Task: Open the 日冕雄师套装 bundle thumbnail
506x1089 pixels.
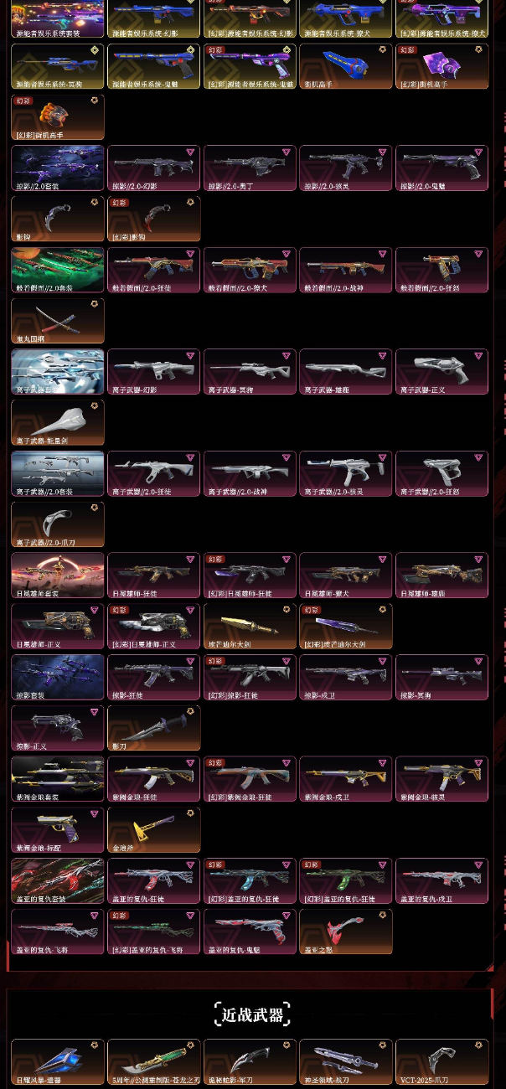Action: pos(58,575)
